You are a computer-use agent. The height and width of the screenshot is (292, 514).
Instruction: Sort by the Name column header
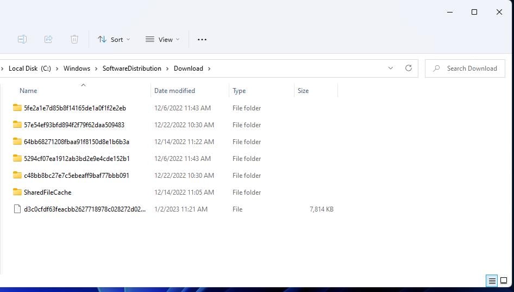point(28,91)
